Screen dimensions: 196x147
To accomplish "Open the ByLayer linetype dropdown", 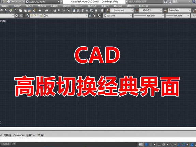I will (149, 16).
